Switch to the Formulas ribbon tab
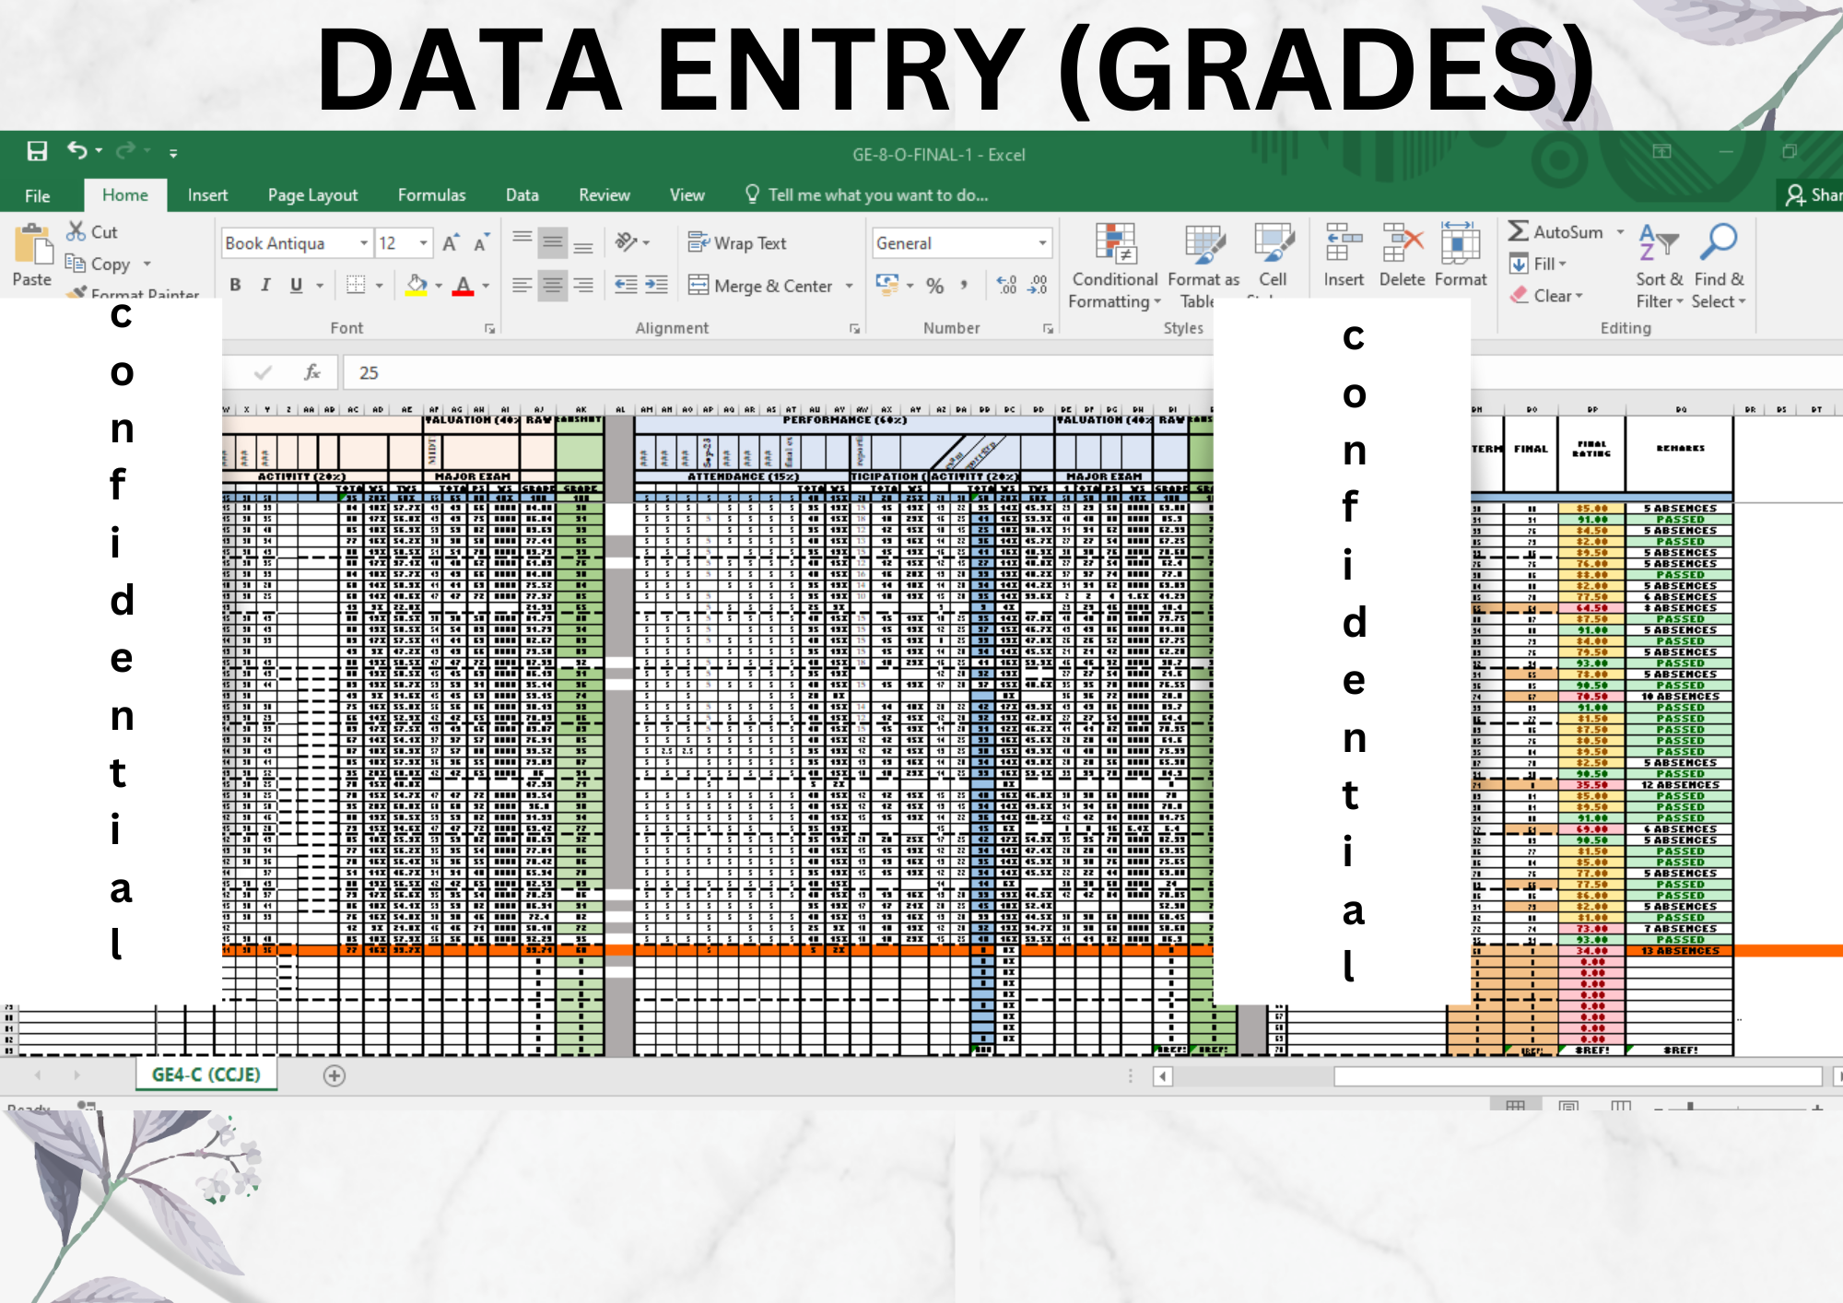This screenshot has height=1303, width=1843. pyautogui.click(x=431, y=195)
